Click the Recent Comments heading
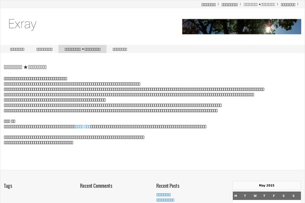The height and width of the screenshot is (203, 305). (x=96, y=186)
